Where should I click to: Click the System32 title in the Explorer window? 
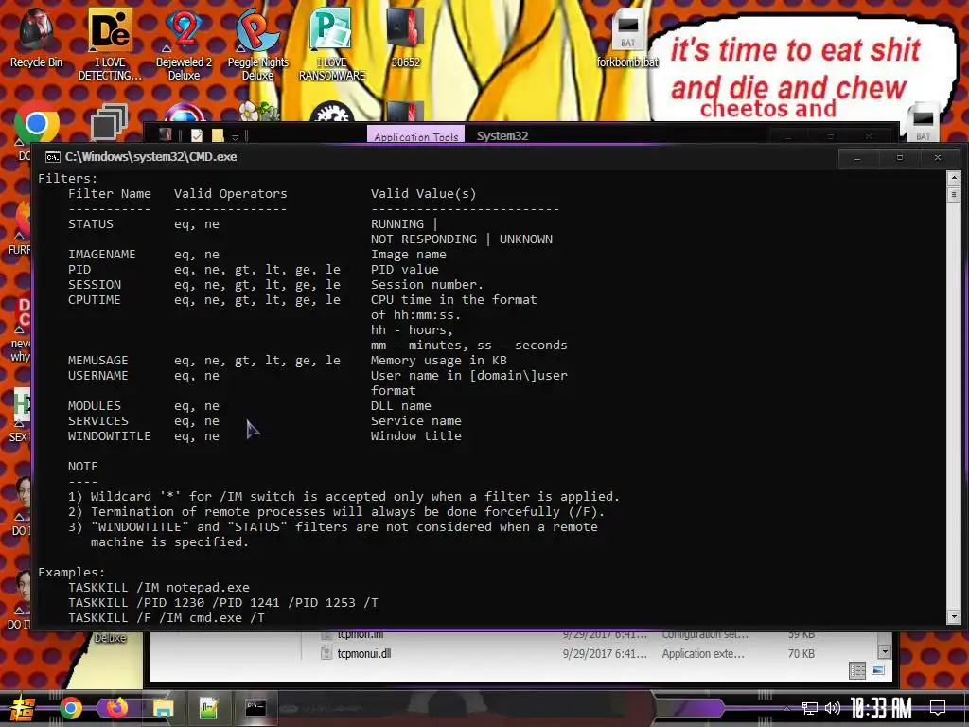point(502,136)
